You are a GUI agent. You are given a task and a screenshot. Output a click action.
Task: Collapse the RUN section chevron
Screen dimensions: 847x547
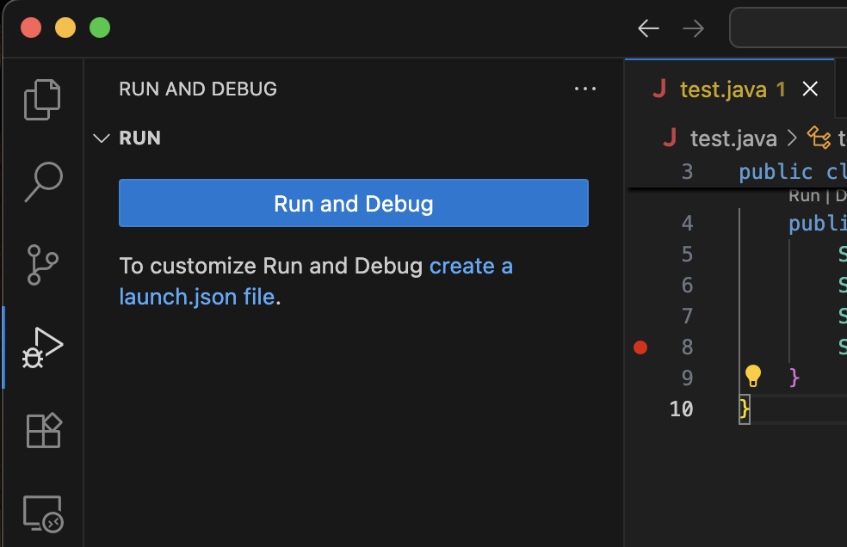coord(102,138)
